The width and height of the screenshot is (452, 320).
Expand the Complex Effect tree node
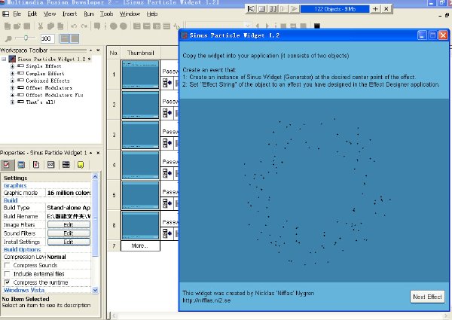(12, 74)
